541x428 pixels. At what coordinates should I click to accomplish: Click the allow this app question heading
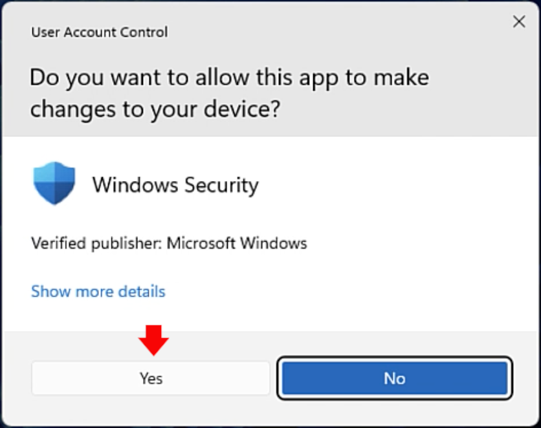click(230, 92)
